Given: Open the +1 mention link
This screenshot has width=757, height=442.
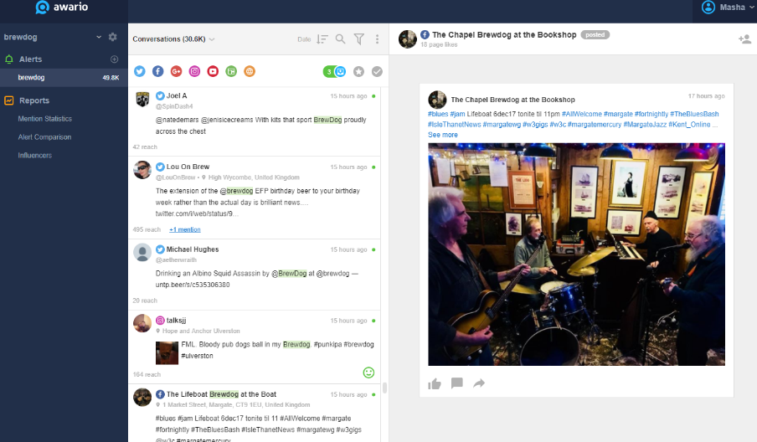Looking at the screenshot, I should 185,229.
